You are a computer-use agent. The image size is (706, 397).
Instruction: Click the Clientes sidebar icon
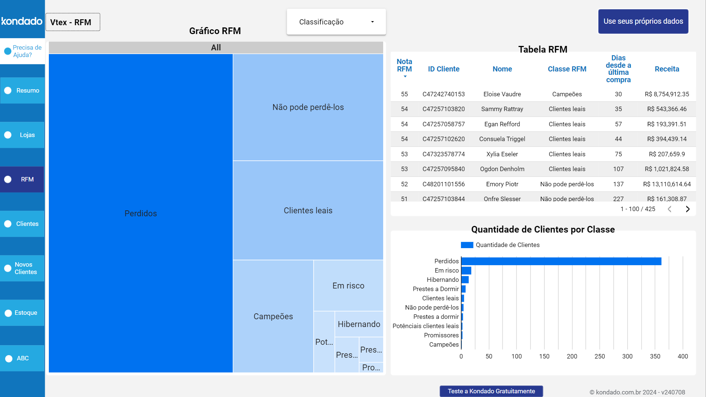pyautogui.click(x=7, y=224)
